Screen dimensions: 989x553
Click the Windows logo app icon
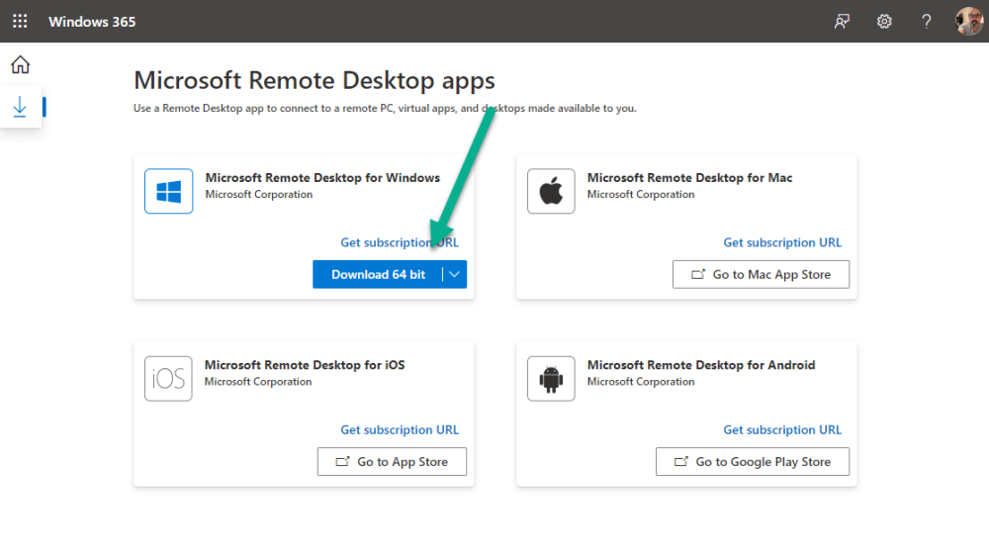click(168, 191)
